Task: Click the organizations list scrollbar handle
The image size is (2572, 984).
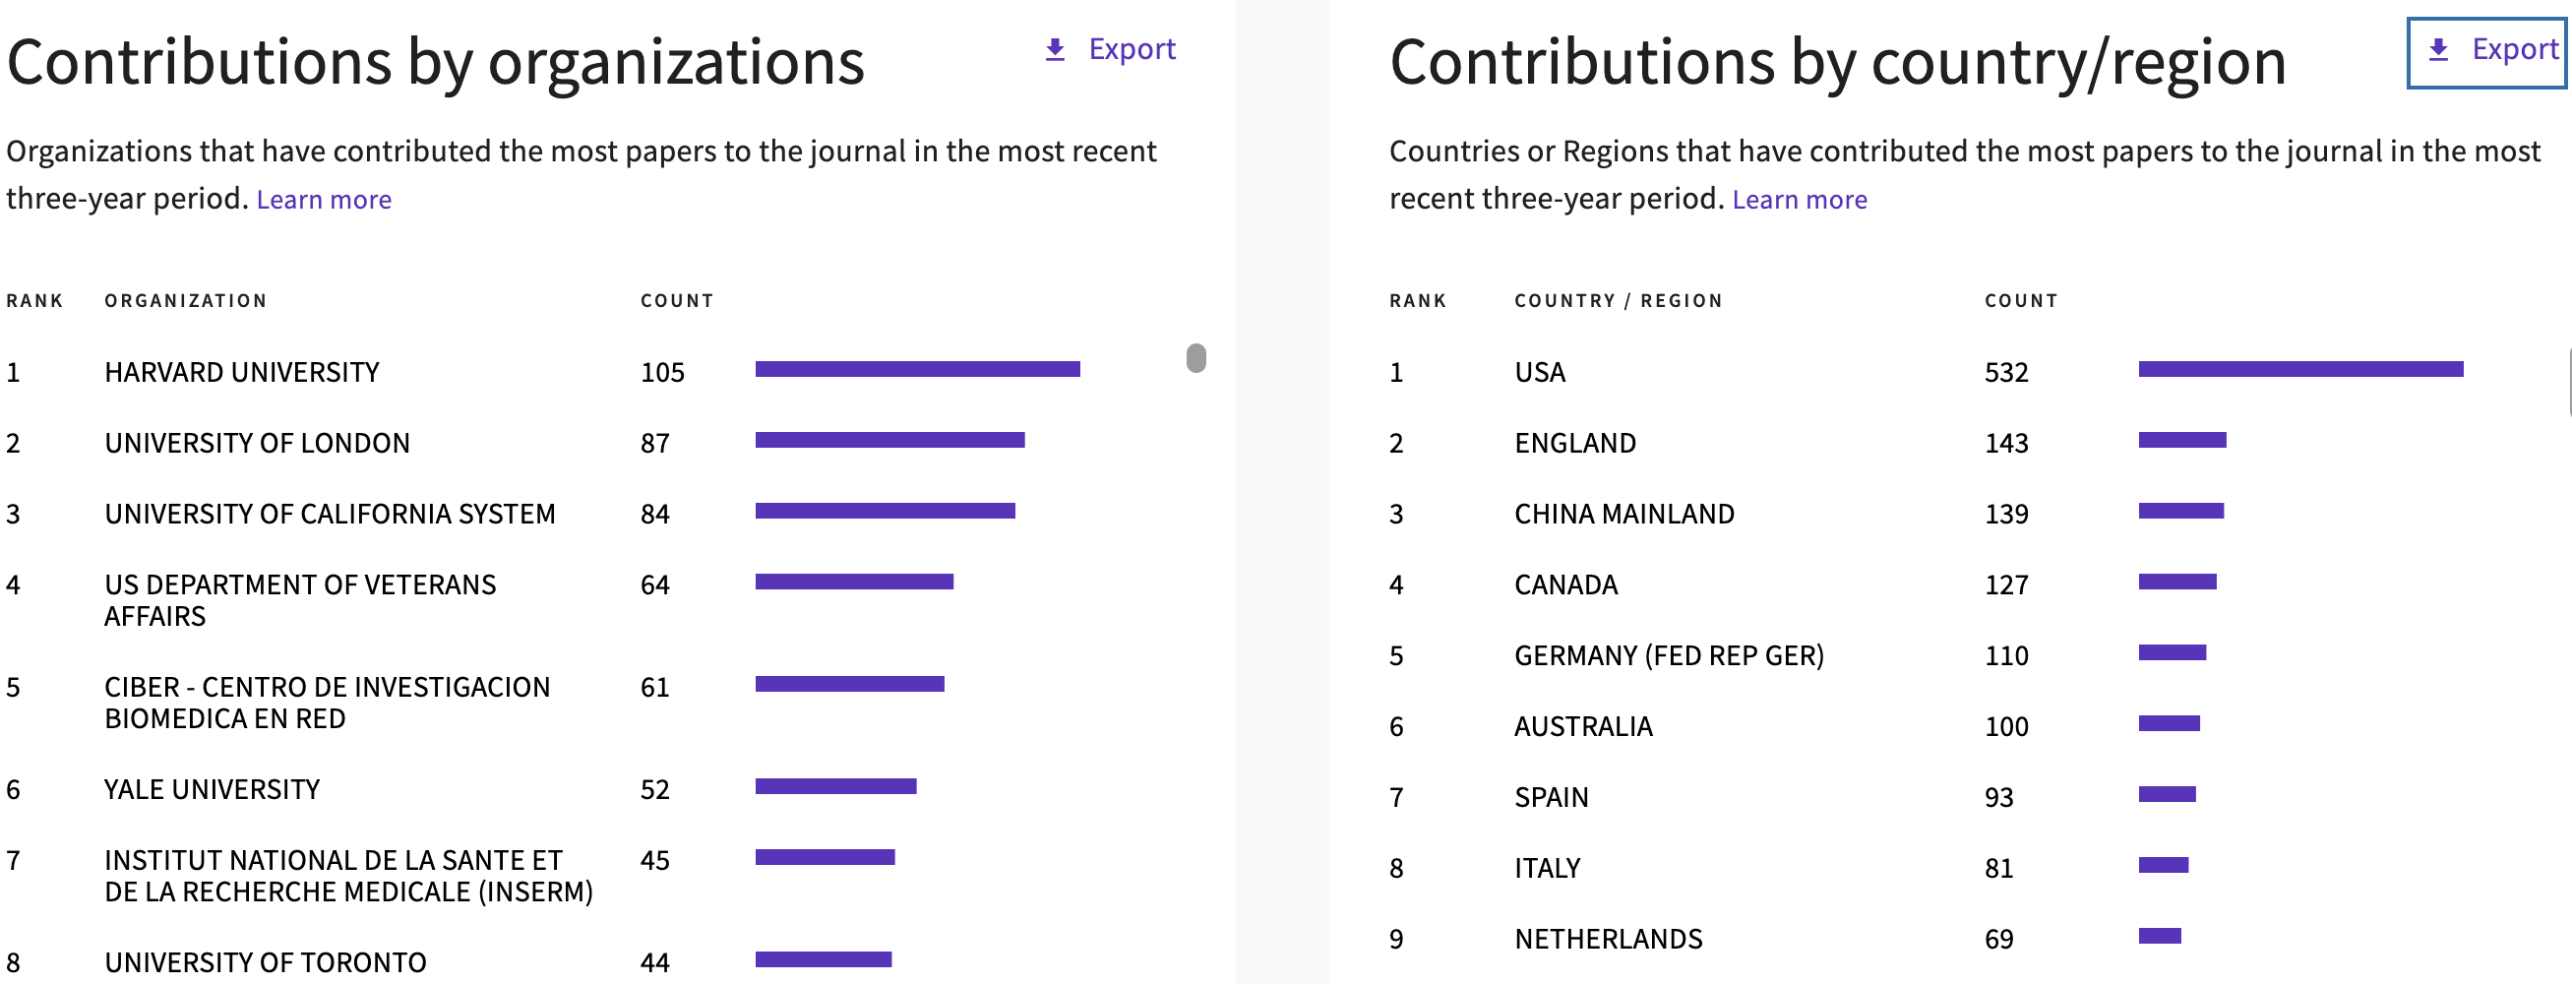Action: (1196, 357)
